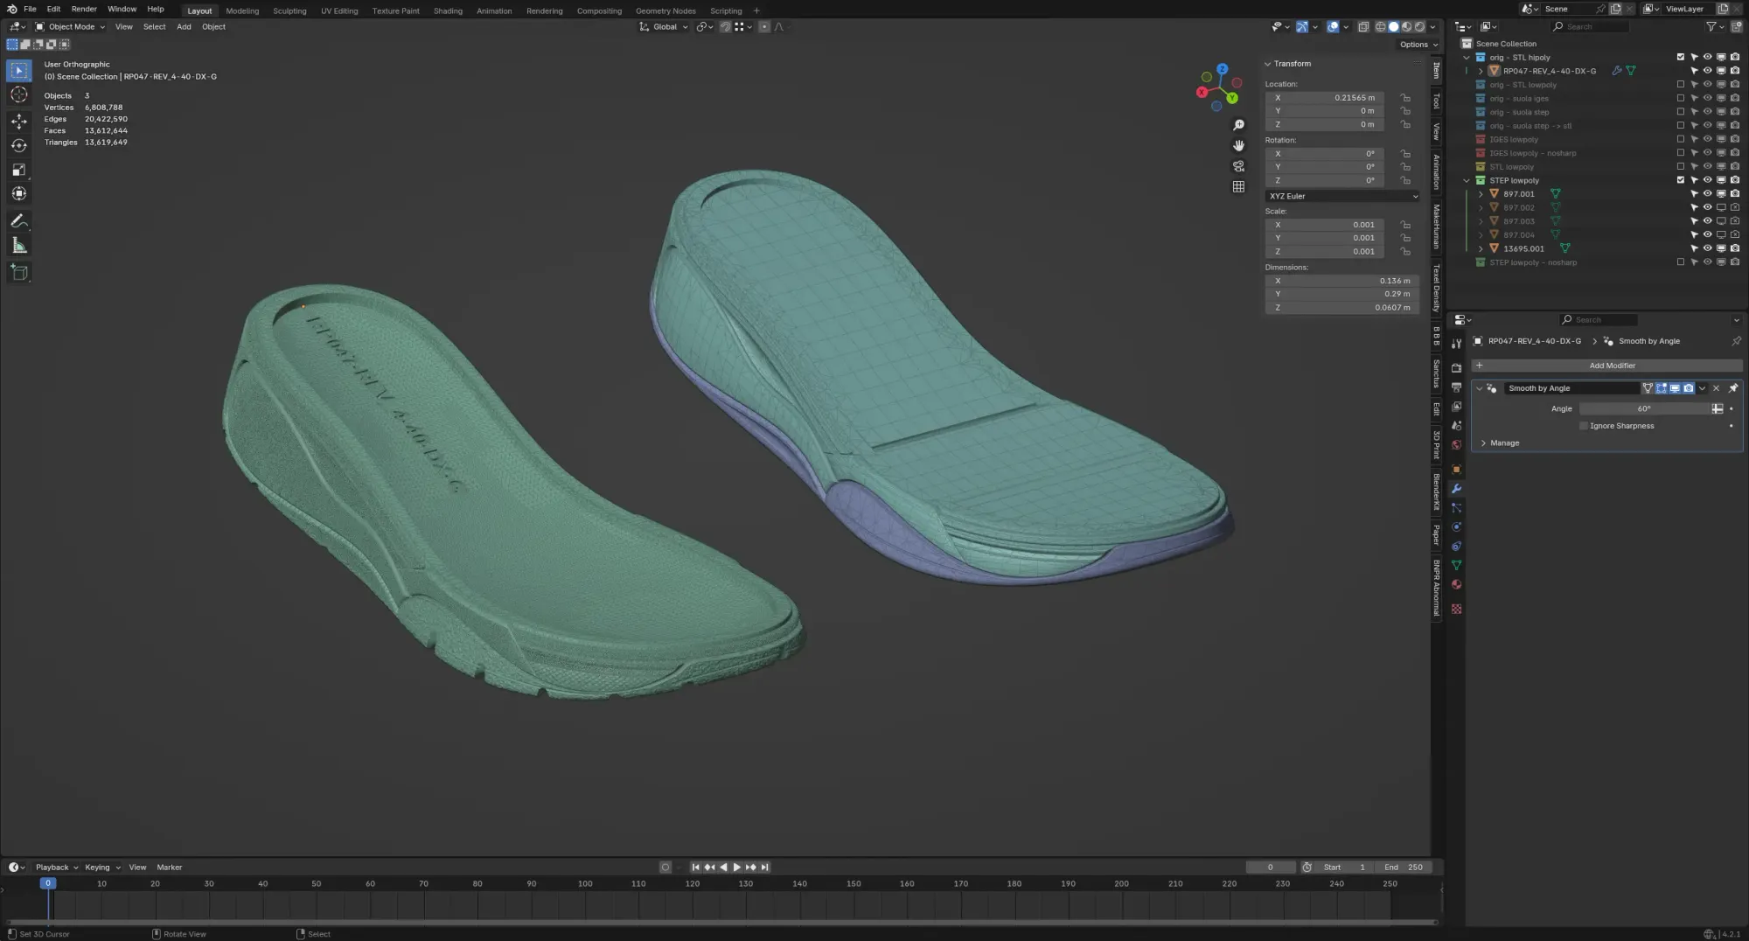1749x941 pixels.
Task: Open the viewport Add menu
Action: (x=184, y=27)
